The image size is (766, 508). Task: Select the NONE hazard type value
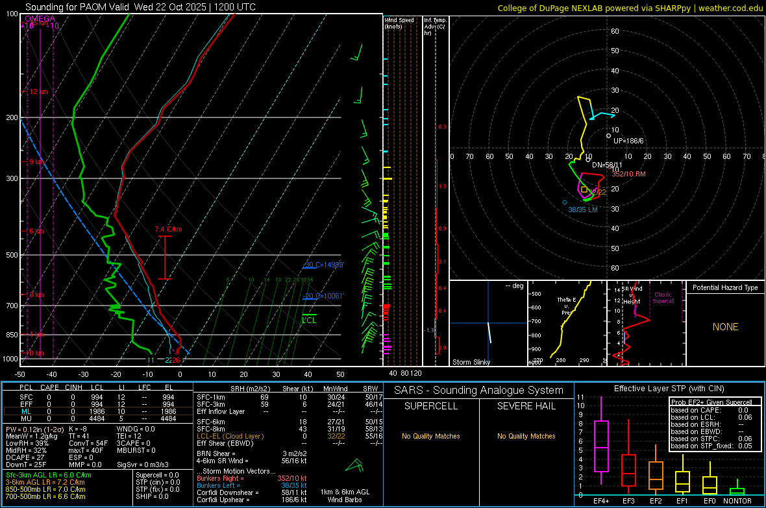point(726,327)
